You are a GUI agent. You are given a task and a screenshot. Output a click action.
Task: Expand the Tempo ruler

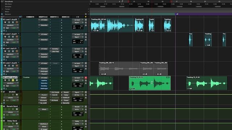pyautogui.click(x=3, y=9)
